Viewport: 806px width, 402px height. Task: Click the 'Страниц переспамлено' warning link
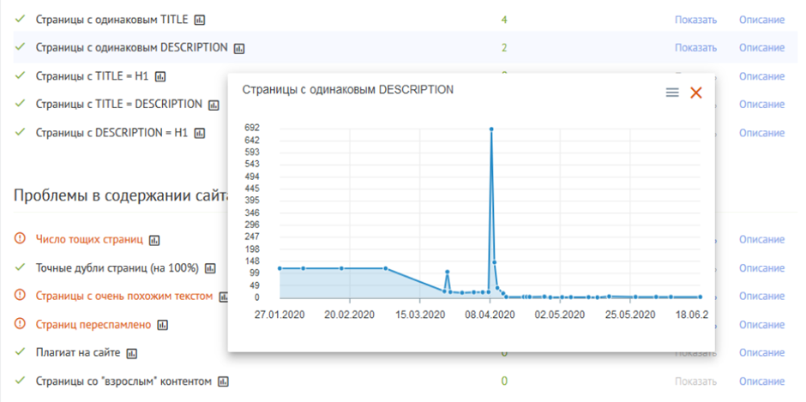pyautogui.click(x=93, y=325)
